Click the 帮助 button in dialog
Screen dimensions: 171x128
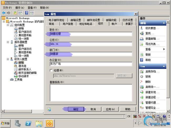pyautogui.click(x=128, y=109)
